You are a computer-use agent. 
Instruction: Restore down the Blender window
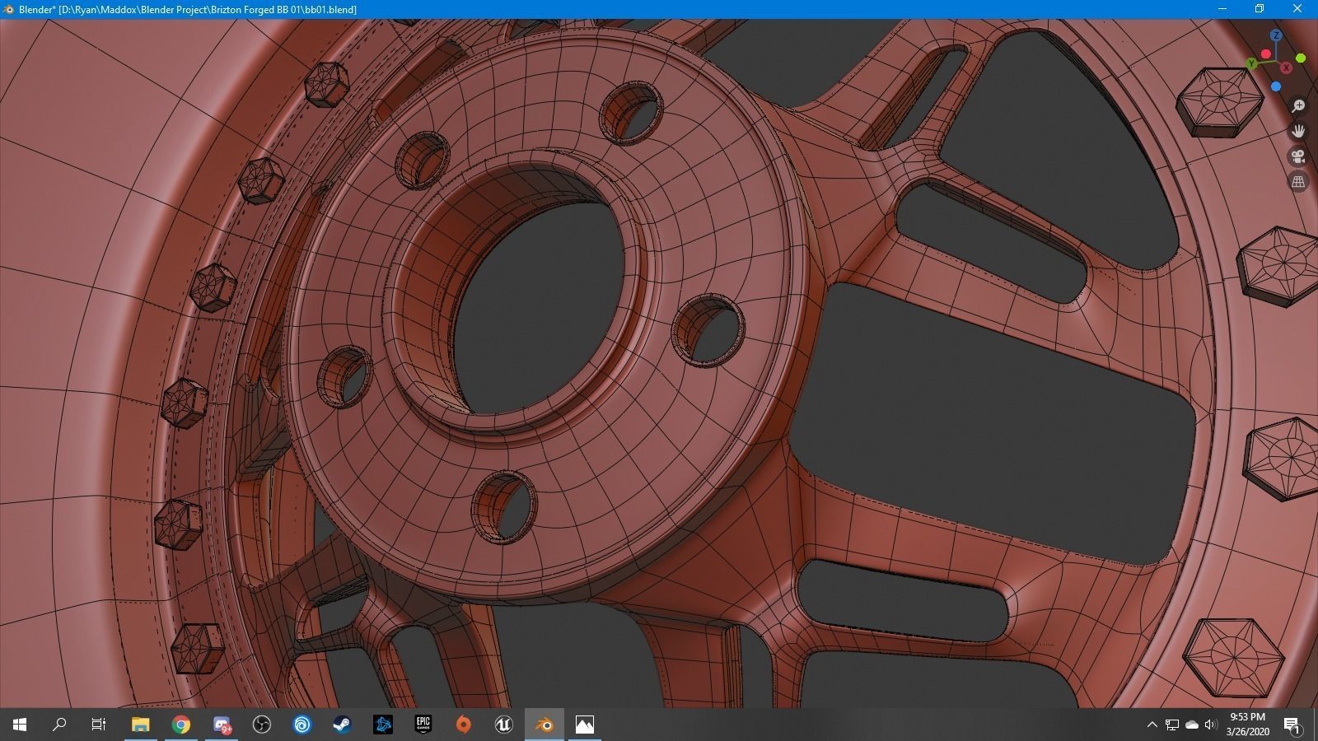(x=1260, y=9)
